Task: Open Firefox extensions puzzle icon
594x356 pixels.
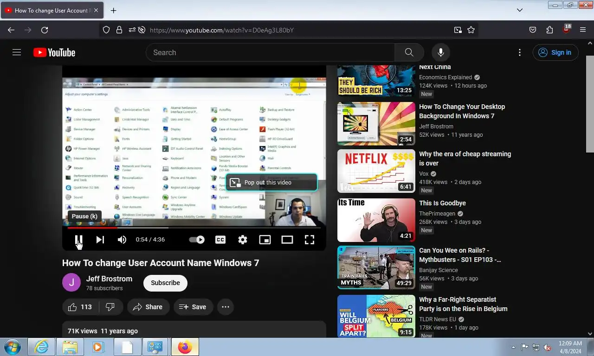Action: (x=549, y=30)
